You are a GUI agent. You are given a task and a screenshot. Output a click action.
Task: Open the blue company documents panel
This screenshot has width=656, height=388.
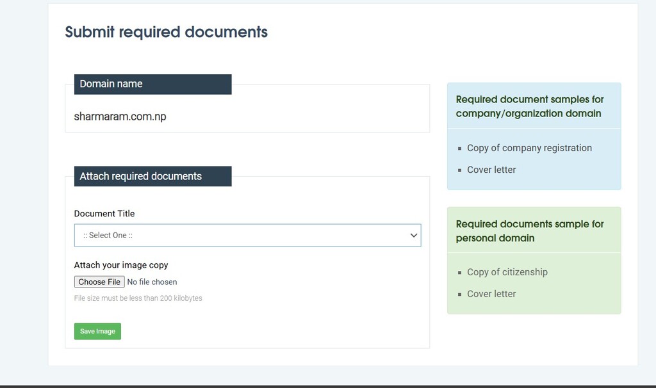[534, 135]
